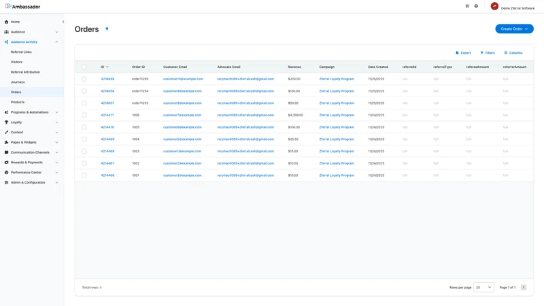This screenshot has height=306, width=544.
Task: Open the Rows per page dropdown
Action: tap(483, 288)
